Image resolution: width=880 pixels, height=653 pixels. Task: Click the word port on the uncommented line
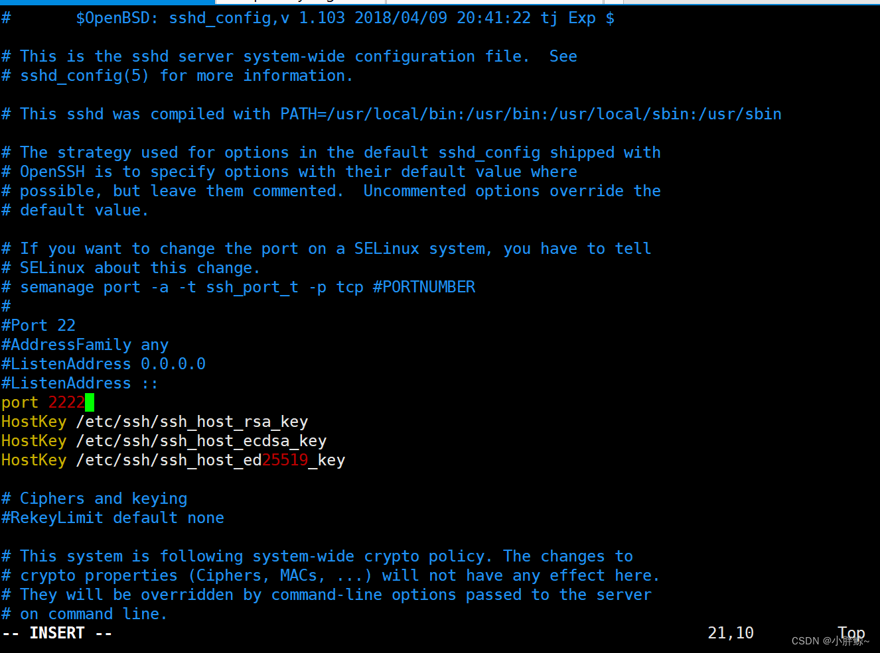pyautogui.click(x=20, y=403)
